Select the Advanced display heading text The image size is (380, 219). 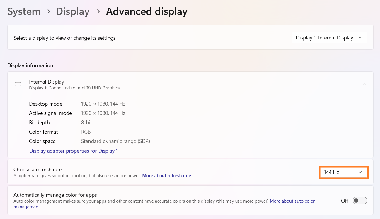(x=147, y=12)
